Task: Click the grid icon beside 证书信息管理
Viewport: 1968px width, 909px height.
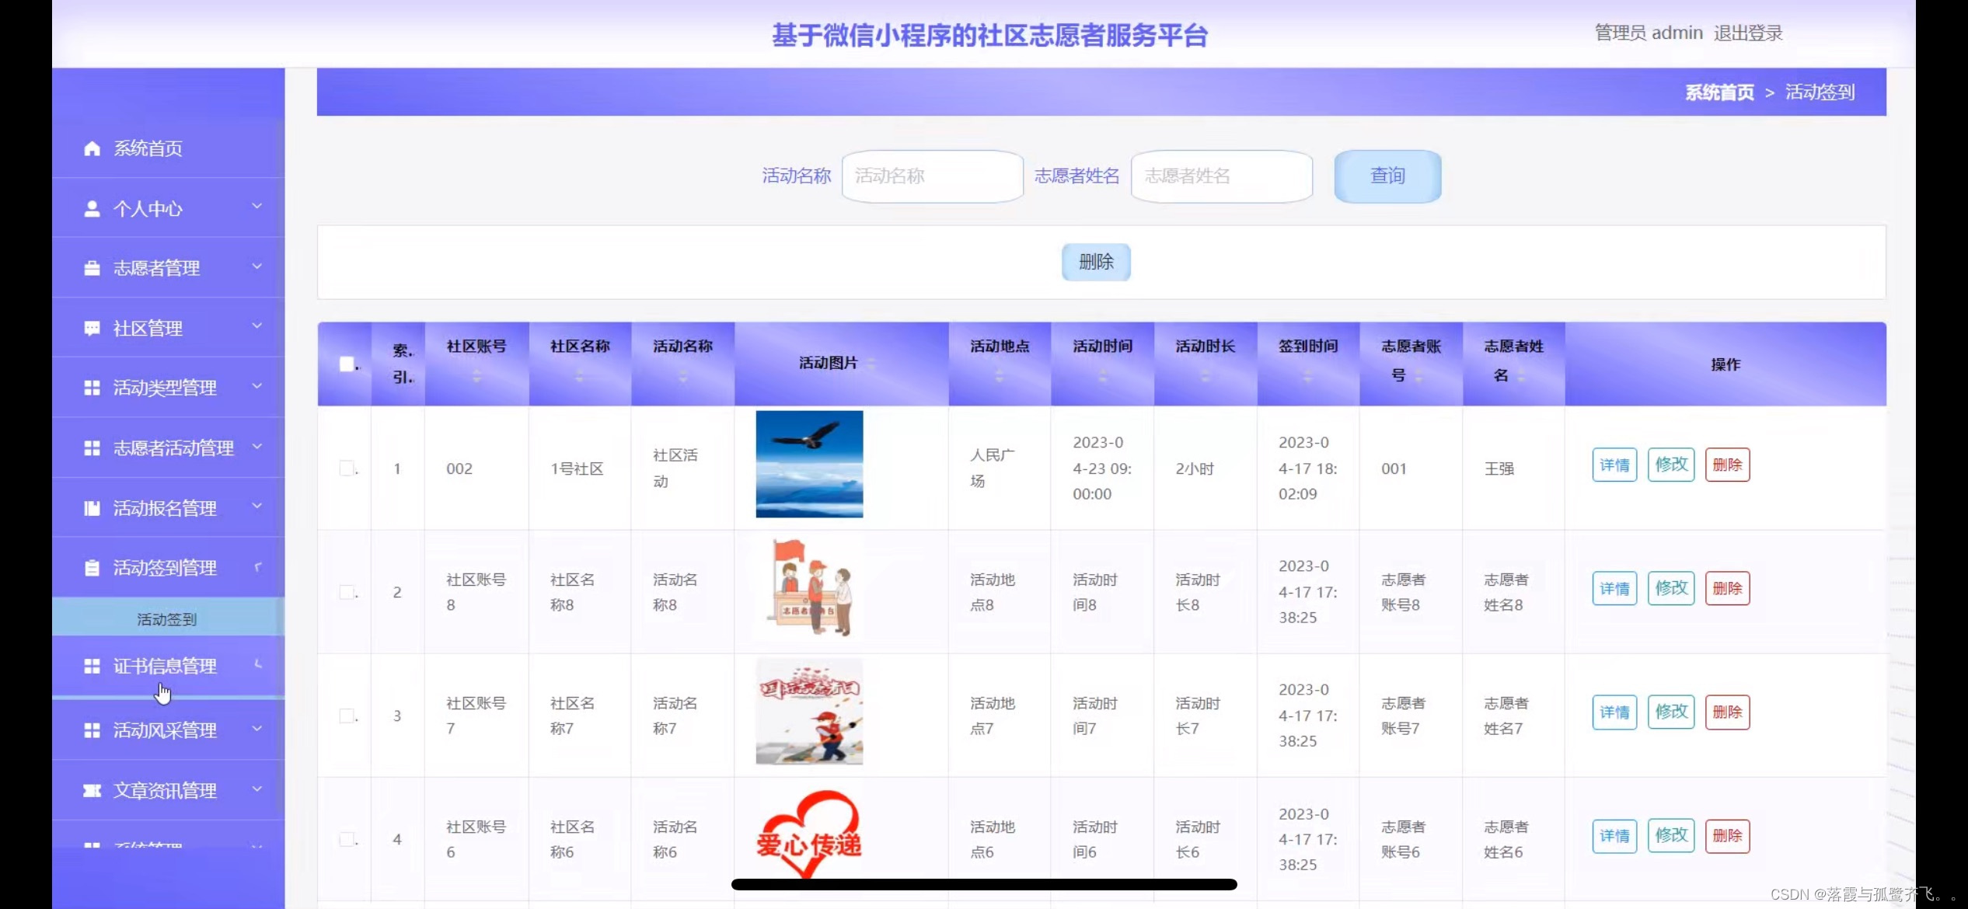Action: [92, 666]
